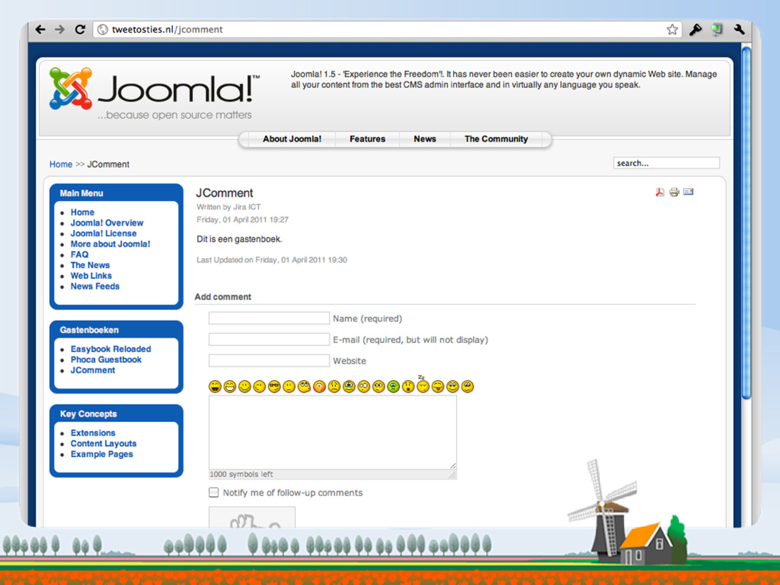Screen dimensions: 780x585
Task: Click the Joomla! logo
Action: pos(155,94)
